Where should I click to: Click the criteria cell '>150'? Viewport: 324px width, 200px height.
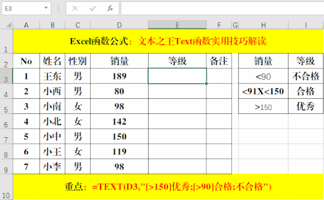(264, 106)
